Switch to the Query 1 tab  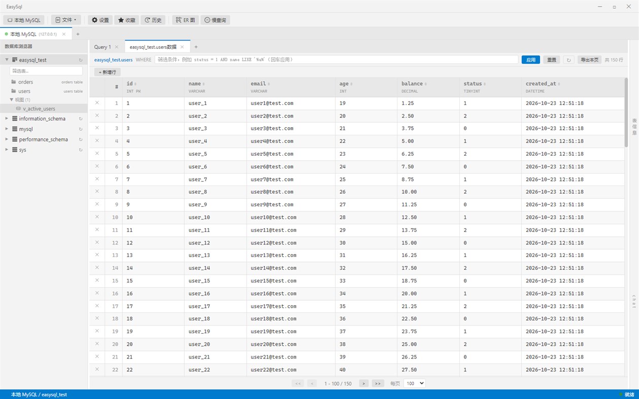click(x=103, y=47)
